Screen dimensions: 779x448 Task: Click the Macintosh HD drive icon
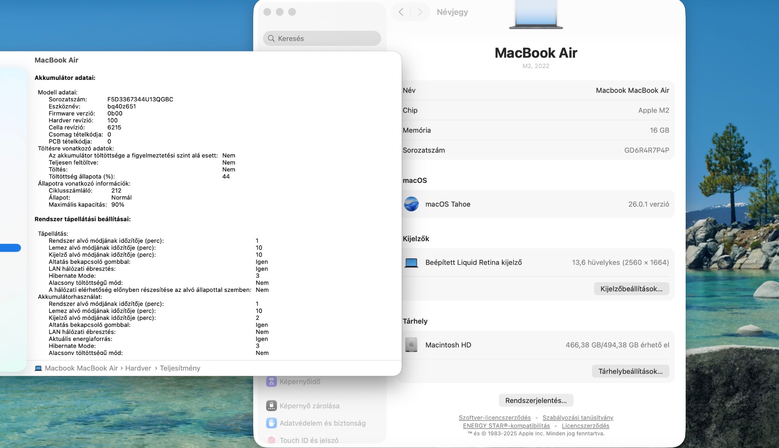411,345
